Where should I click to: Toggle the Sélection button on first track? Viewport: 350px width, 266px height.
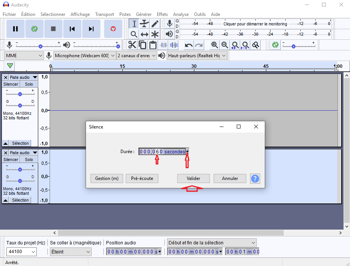point(20,143)
